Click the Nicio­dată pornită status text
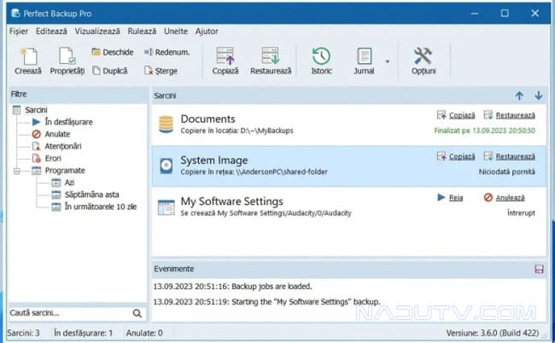555x343 pixels. coord(507,171)
